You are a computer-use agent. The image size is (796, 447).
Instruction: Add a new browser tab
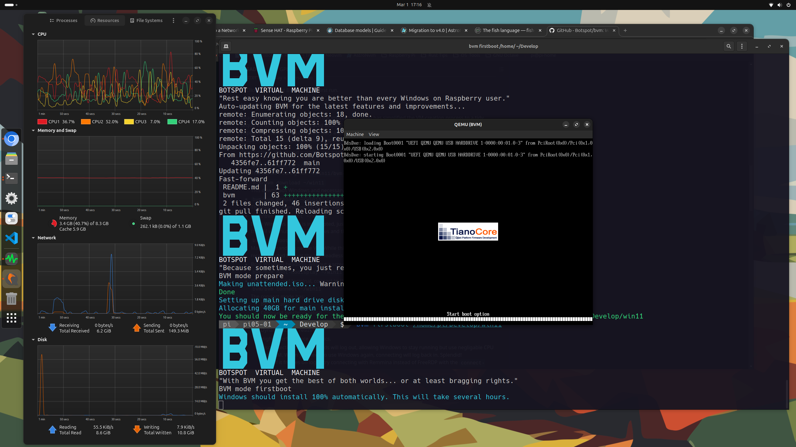coord(625,30)
